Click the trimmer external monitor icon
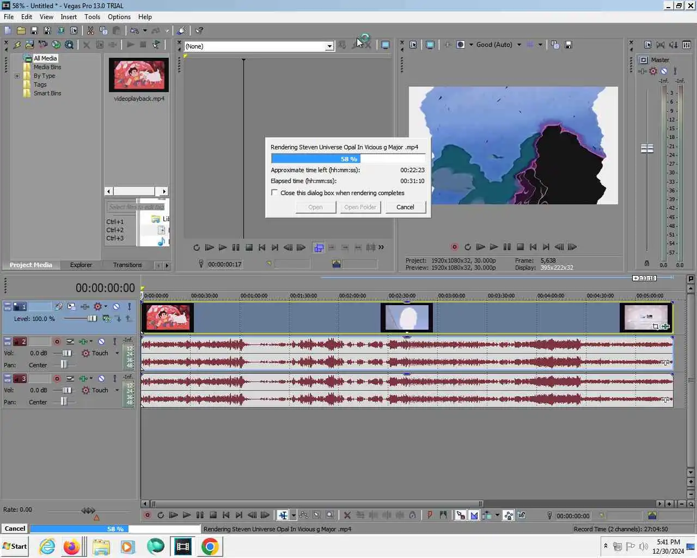 pos(385,45)
